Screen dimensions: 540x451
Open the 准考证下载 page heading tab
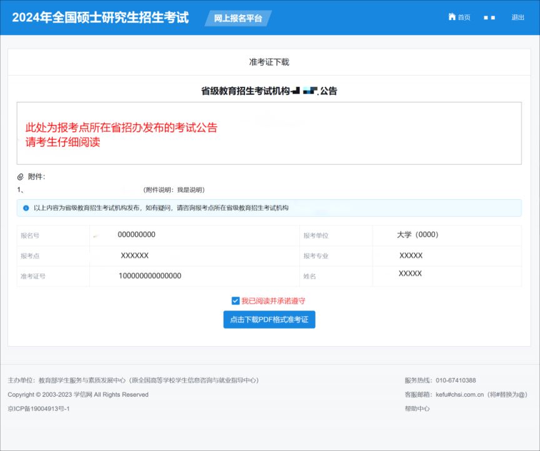tap(270, 62)
